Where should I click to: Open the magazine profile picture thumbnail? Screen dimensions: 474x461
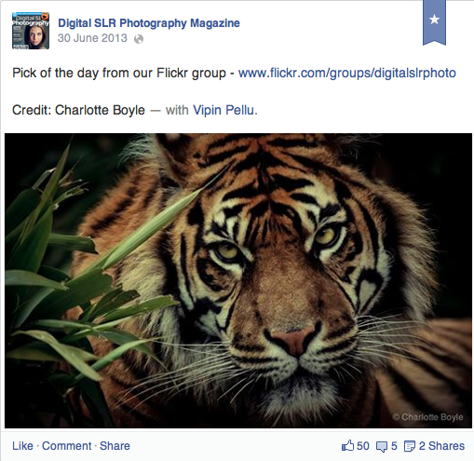tap(31, 31)
